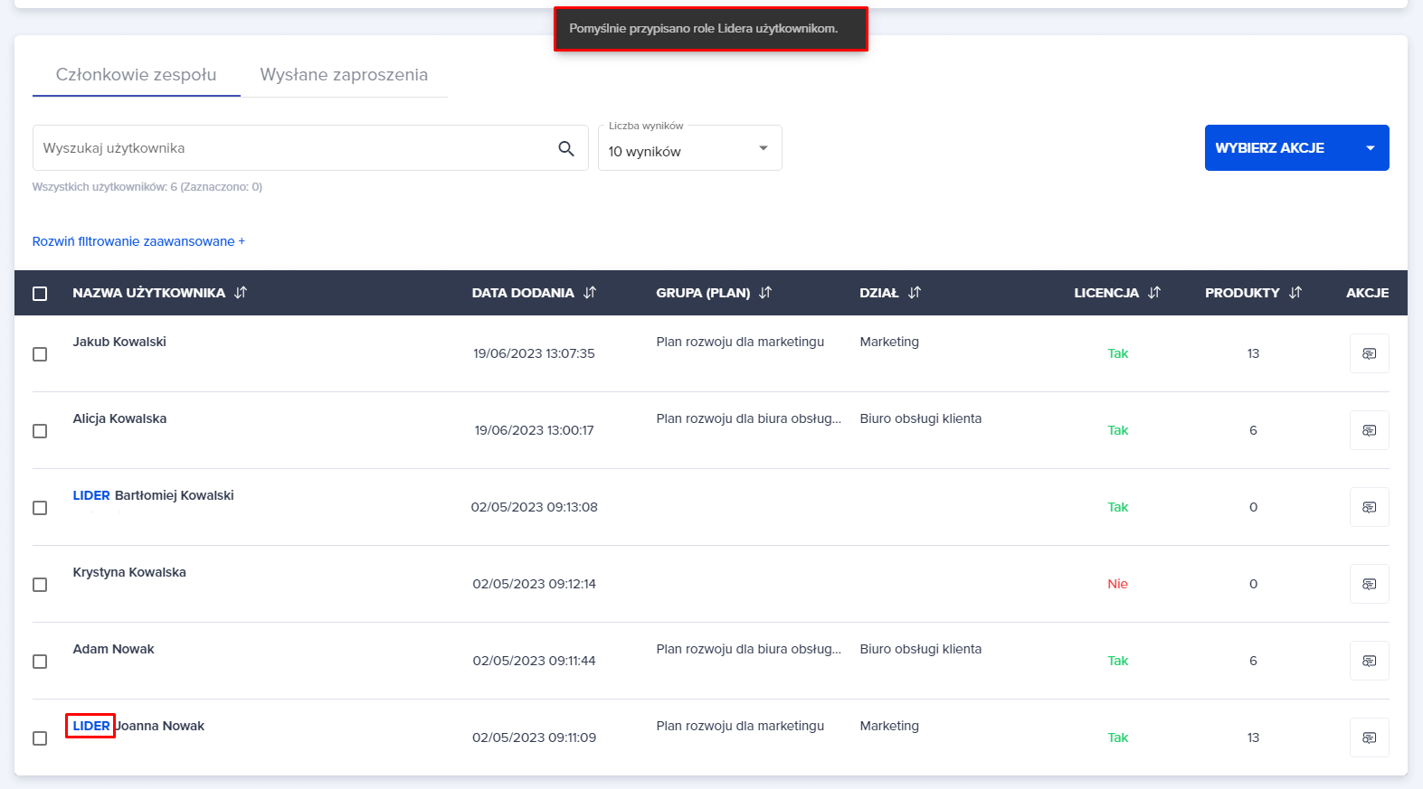Sort by Data dodania column arrows

[590, 293]
